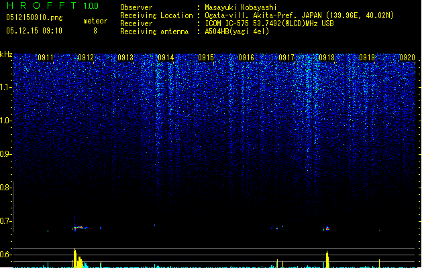Select the 0512150910.png file name
The height and width of the screenshot is (268, 422).
pyautogui.click(x=34, y=17)
